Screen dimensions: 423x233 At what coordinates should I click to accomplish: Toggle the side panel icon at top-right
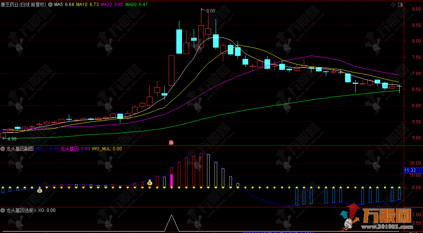400,5
